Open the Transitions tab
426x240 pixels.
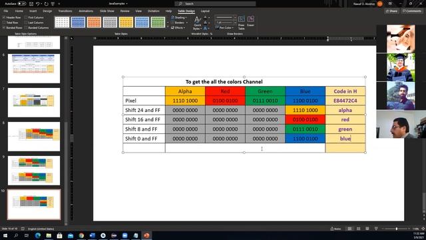coord(65,11)
